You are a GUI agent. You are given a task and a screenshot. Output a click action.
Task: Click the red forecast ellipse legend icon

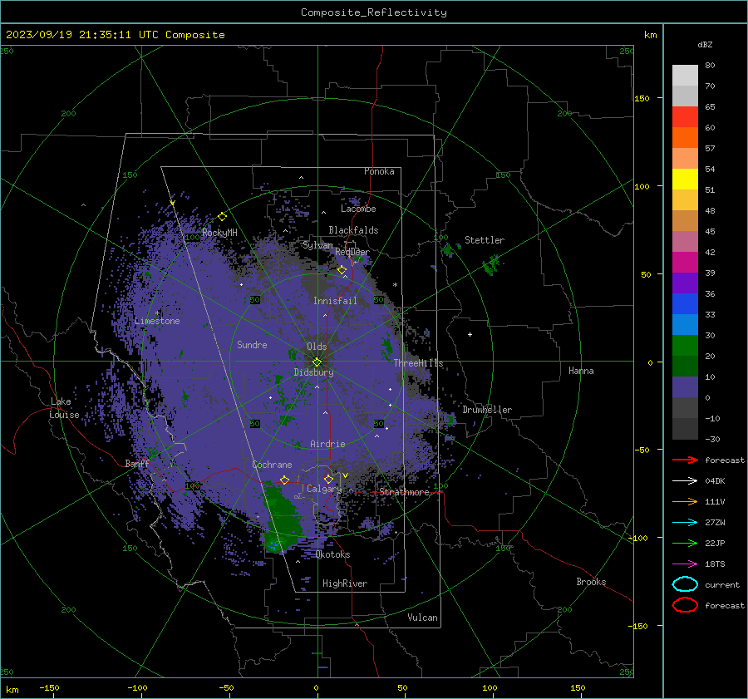(x=685, y=605)
